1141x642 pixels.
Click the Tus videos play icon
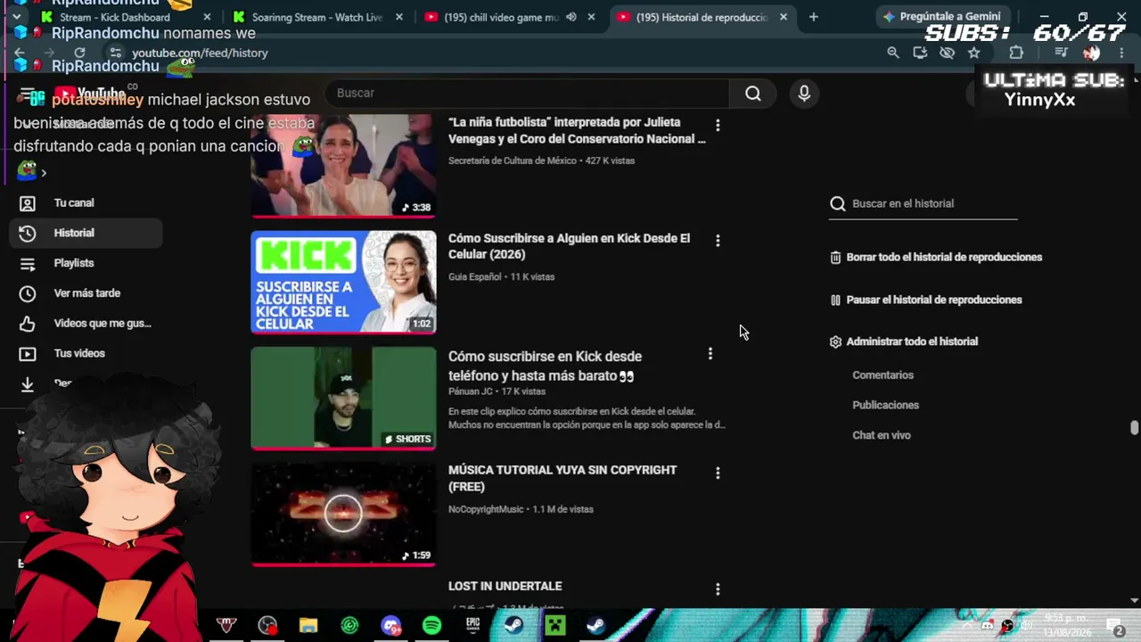tap(28, 354)
